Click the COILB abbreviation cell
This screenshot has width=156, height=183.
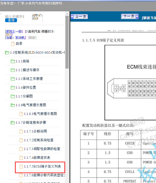coord(130,143)
